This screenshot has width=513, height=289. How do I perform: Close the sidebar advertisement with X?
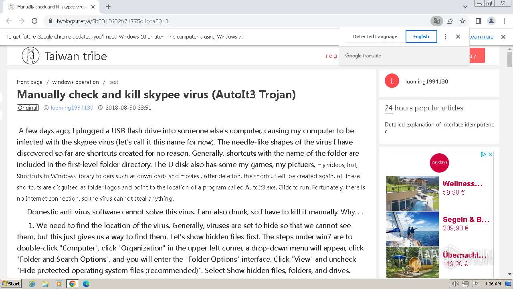(490, 154)
